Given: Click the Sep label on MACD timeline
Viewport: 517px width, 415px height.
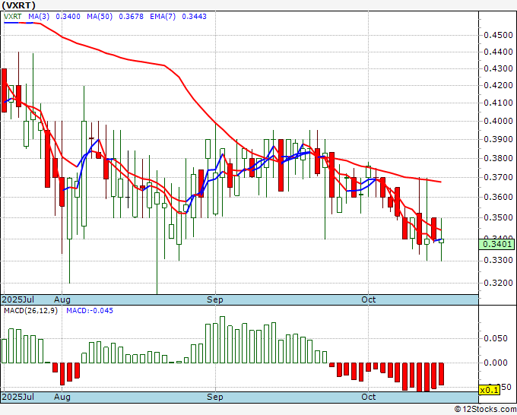Looking at the screenshot, I should click(215, 397).
